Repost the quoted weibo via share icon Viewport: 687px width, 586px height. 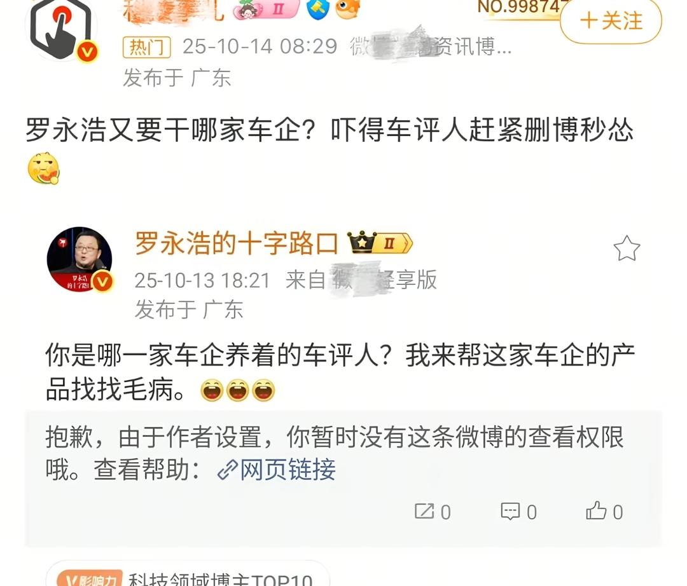[x=433, y=512]
